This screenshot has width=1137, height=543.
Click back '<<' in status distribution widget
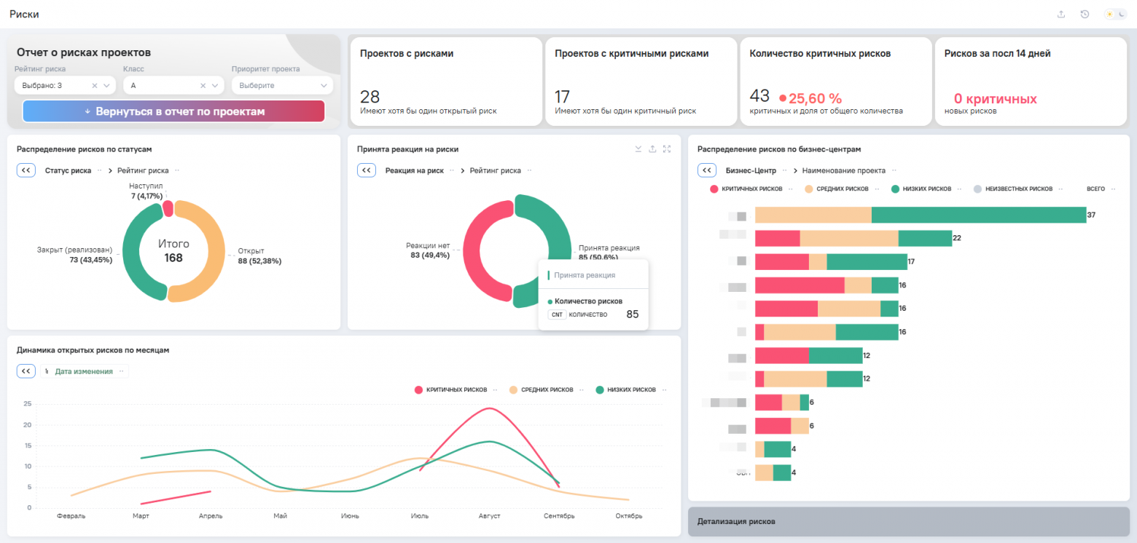[26, 170]
